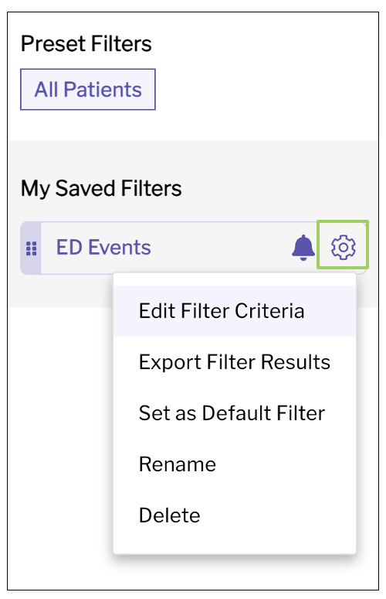Click the empty space in the ED Events row
The width and height of the screenshot is (386, 599).
click(x=221, y=248)
